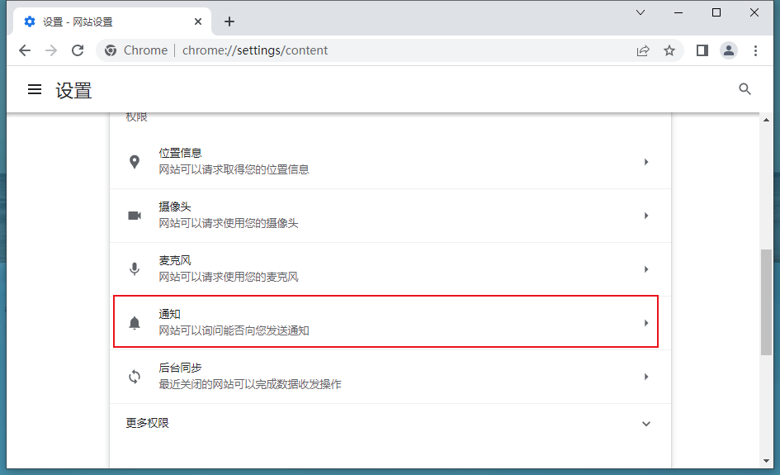
Task: Expand the 麦克风 row arrow
Action: (645, 269)
